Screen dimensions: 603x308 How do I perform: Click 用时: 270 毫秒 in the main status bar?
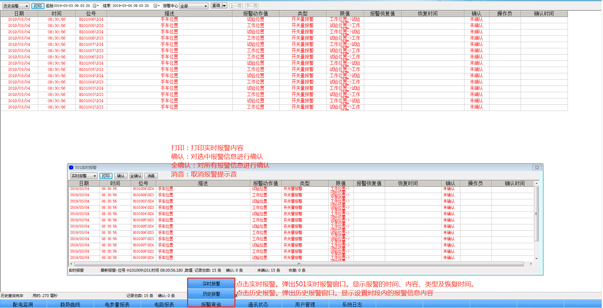[x=45, y=296]
